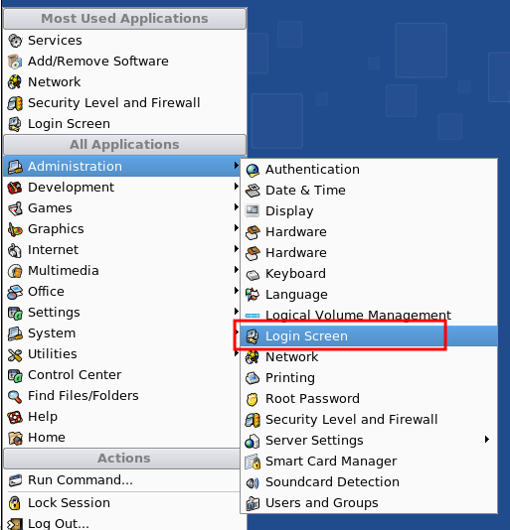Viewport: 510px width, 530px height.
Task: Click the Add/Remove Software label
Action: click(x=98, y=62)
